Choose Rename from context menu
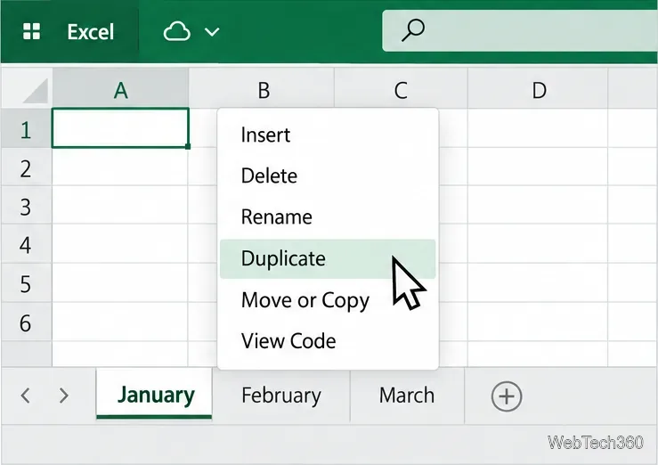 [x=328, y=216]
